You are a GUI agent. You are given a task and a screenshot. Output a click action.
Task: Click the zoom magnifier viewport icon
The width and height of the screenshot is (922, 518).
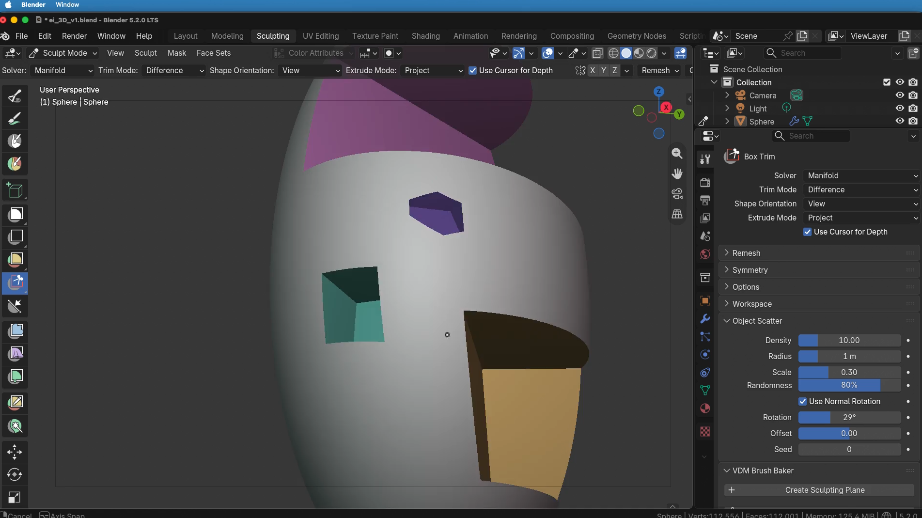pos(677,154)
